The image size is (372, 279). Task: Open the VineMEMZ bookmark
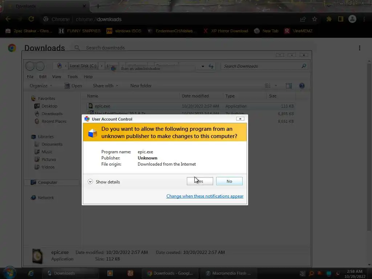click(299, 31)
